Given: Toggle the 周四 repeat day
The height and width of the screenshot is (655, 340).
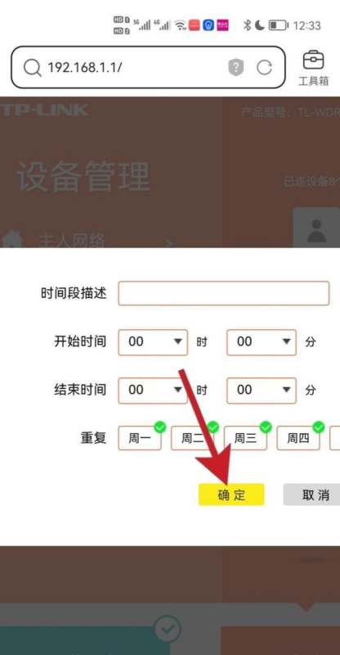Looking at the screenshot, I should (x=298, y=438).
